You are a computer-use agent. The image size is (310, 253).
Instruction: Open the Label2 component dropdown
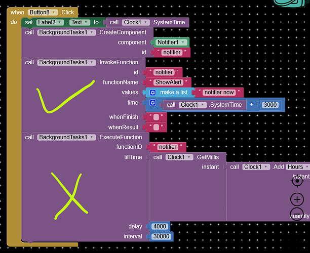(x=50, y=22)
